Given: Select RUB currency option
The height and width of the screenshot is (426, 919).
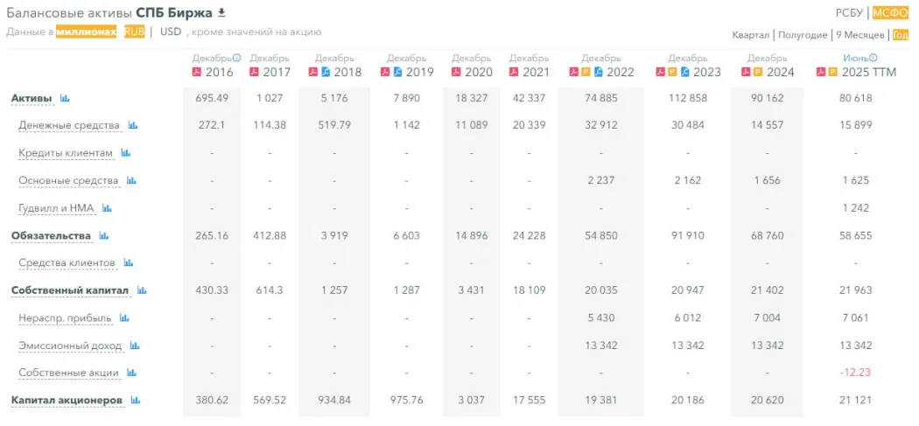Looking at the screenshot, I should click(134, 31).
